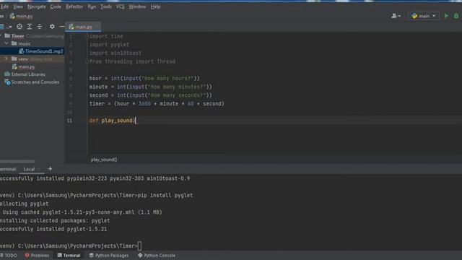Select the venv library root folder
This screenshot has width=462, height=260.
point(32,59)
